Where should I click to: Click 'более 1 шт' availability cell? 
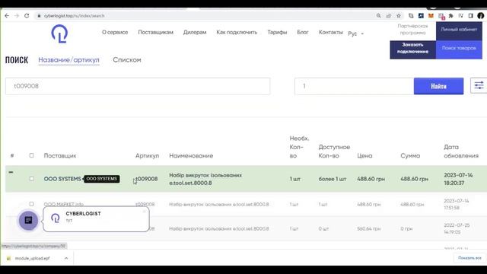(x=333, y=179)
